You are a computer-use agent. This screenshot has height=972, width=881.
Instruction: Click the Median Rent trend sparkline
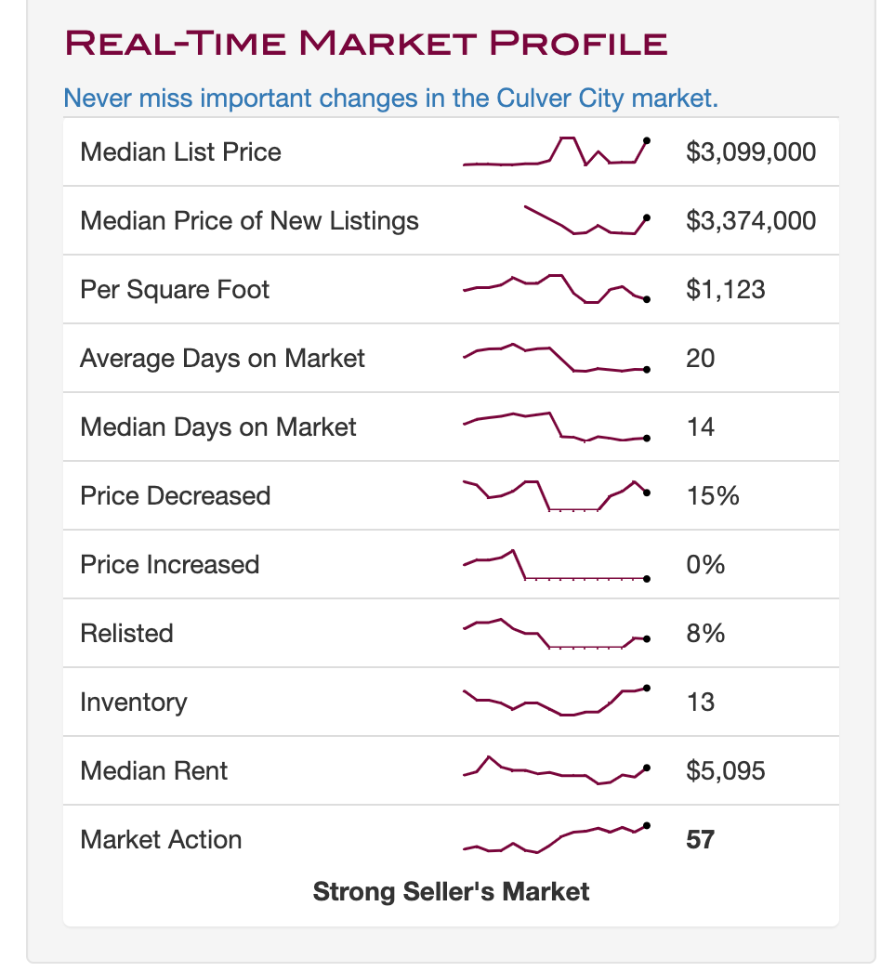(x=556, y=770)
